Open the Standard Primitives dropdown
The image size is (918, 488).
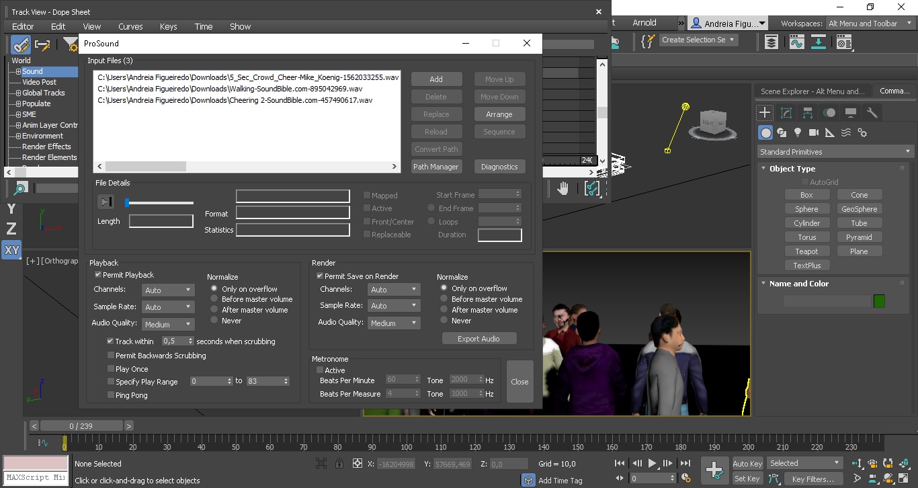pos(835,152)
